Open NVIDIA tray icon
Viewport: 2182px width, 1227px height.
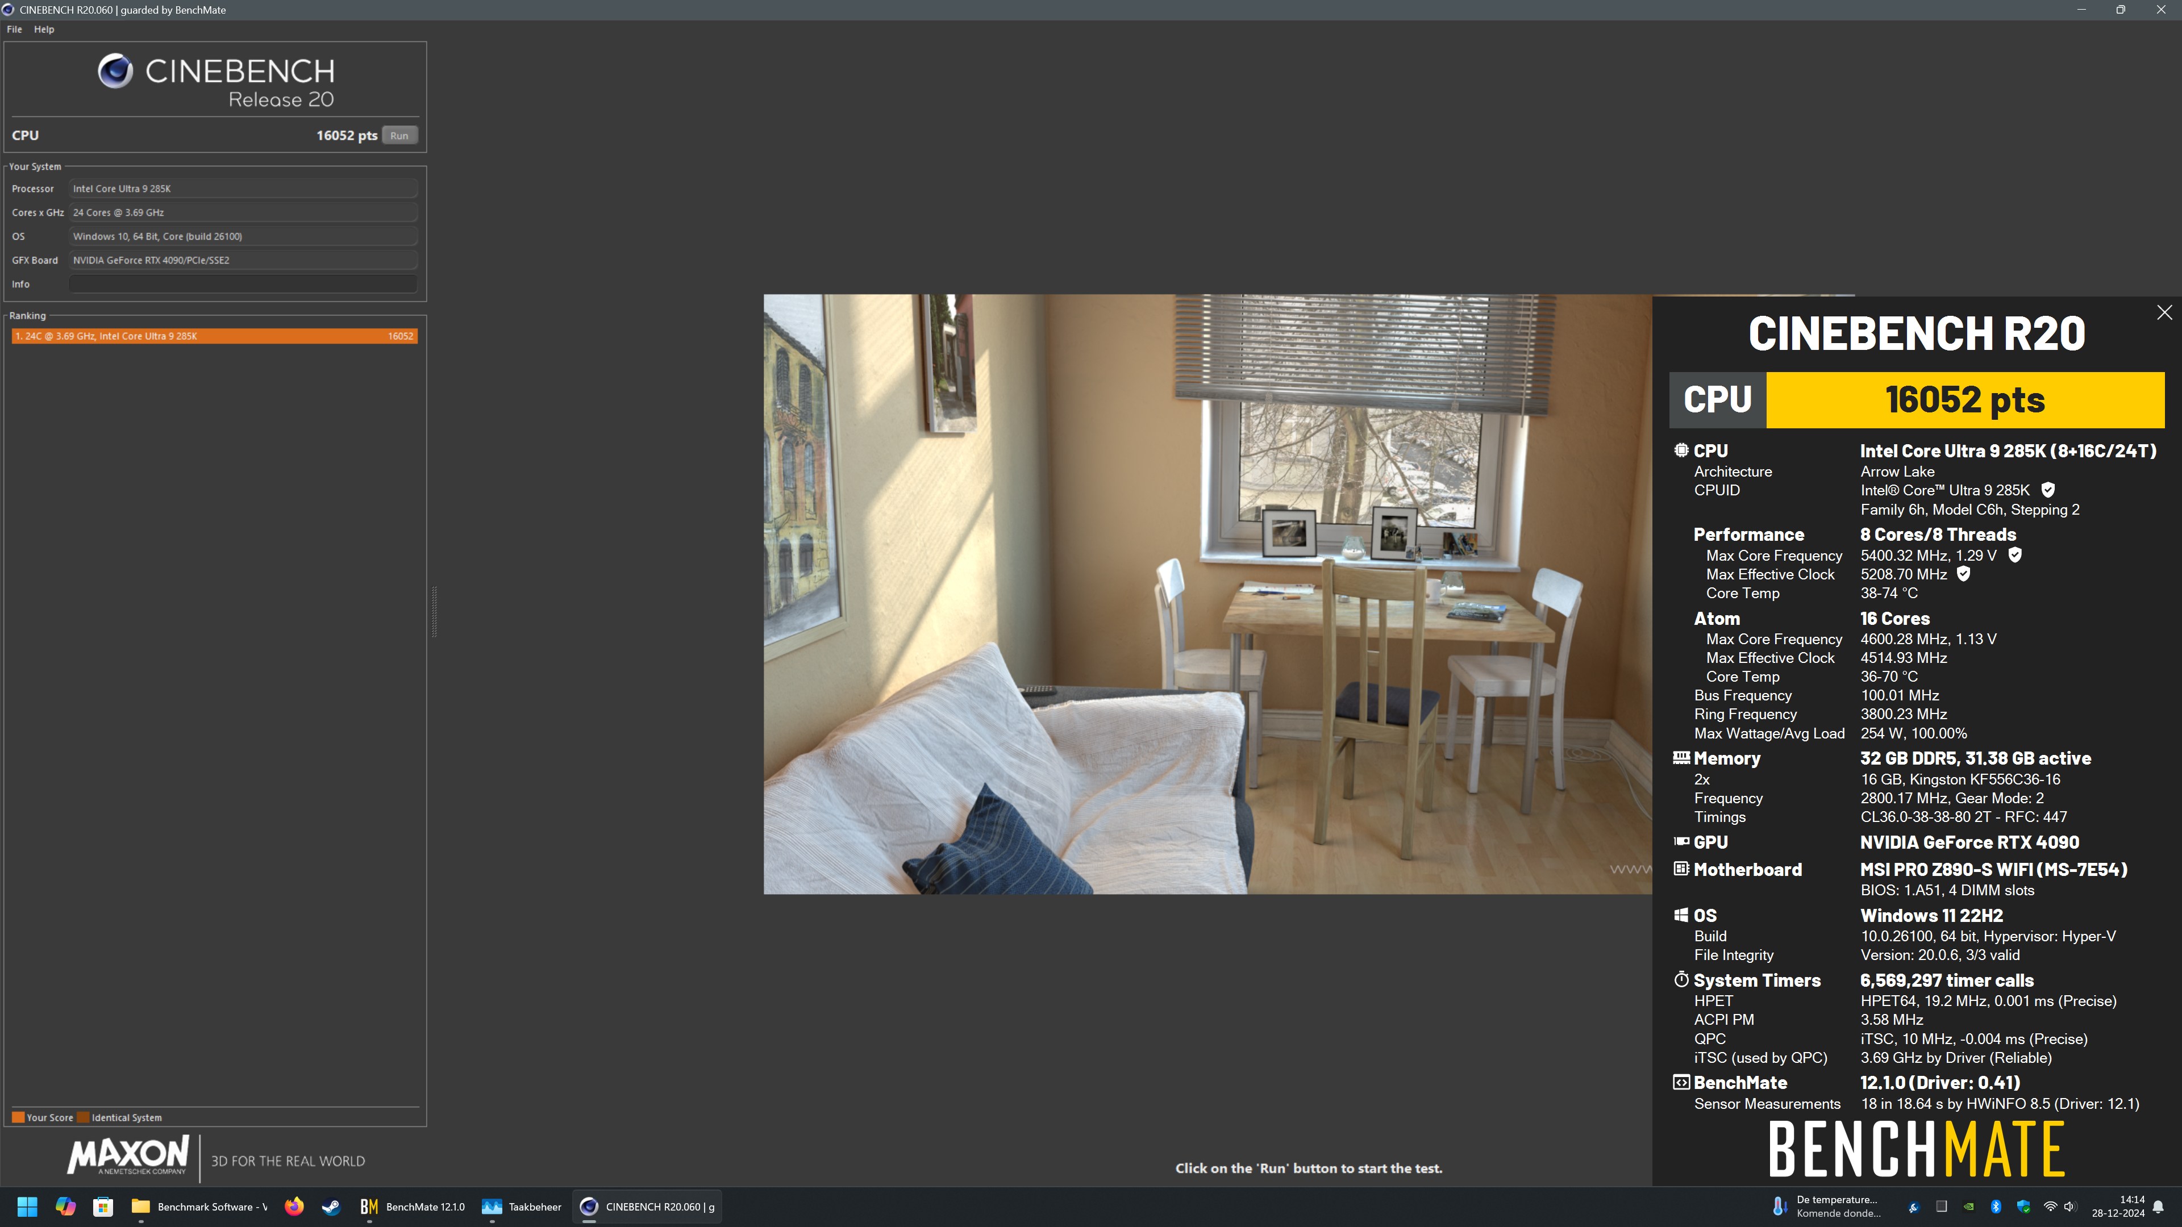(1968, 1207)
